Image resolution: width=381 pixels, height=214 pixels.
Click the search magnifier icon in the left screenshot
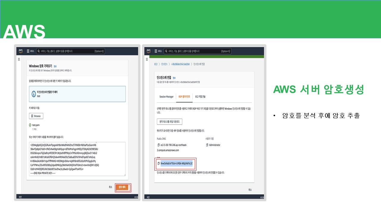click(38, 51)
